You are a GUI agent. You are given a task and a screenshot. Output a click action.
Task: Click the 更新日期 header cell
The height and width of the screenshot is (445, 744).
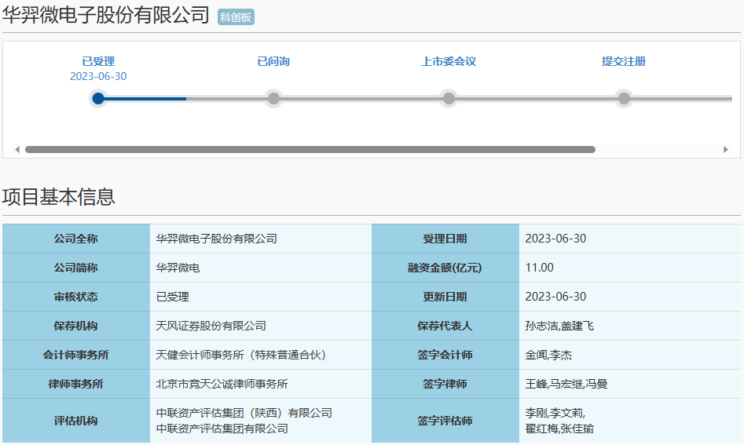[445, 297]
